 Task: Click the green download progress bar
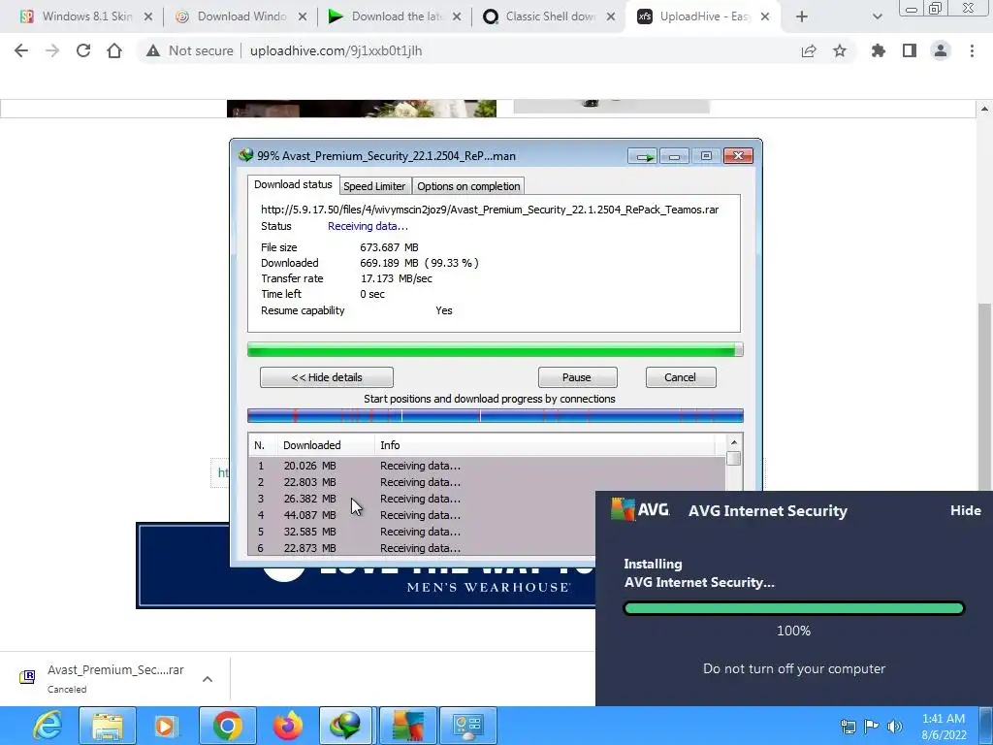(495, 349)
